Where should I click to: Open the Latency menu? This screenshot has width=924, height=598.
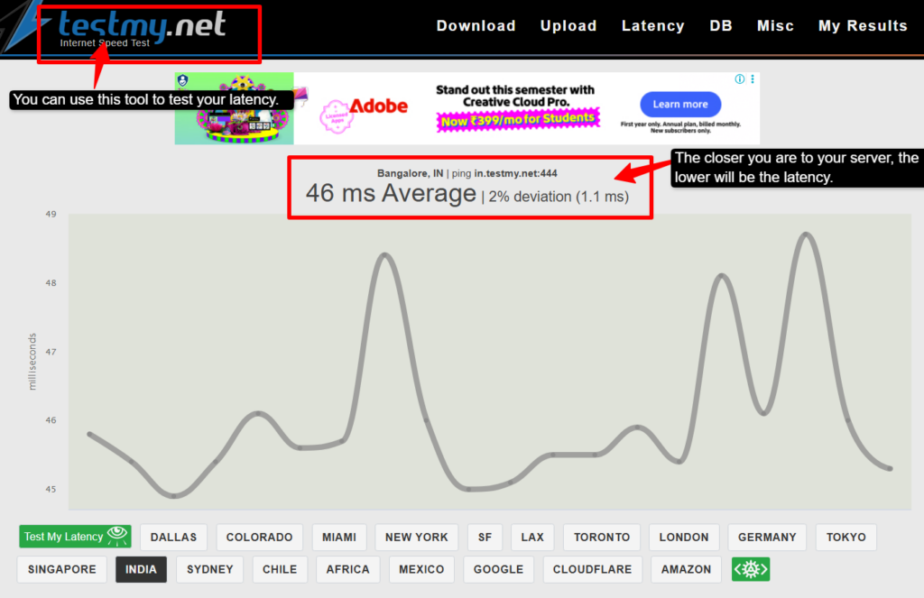click(652, 26)
